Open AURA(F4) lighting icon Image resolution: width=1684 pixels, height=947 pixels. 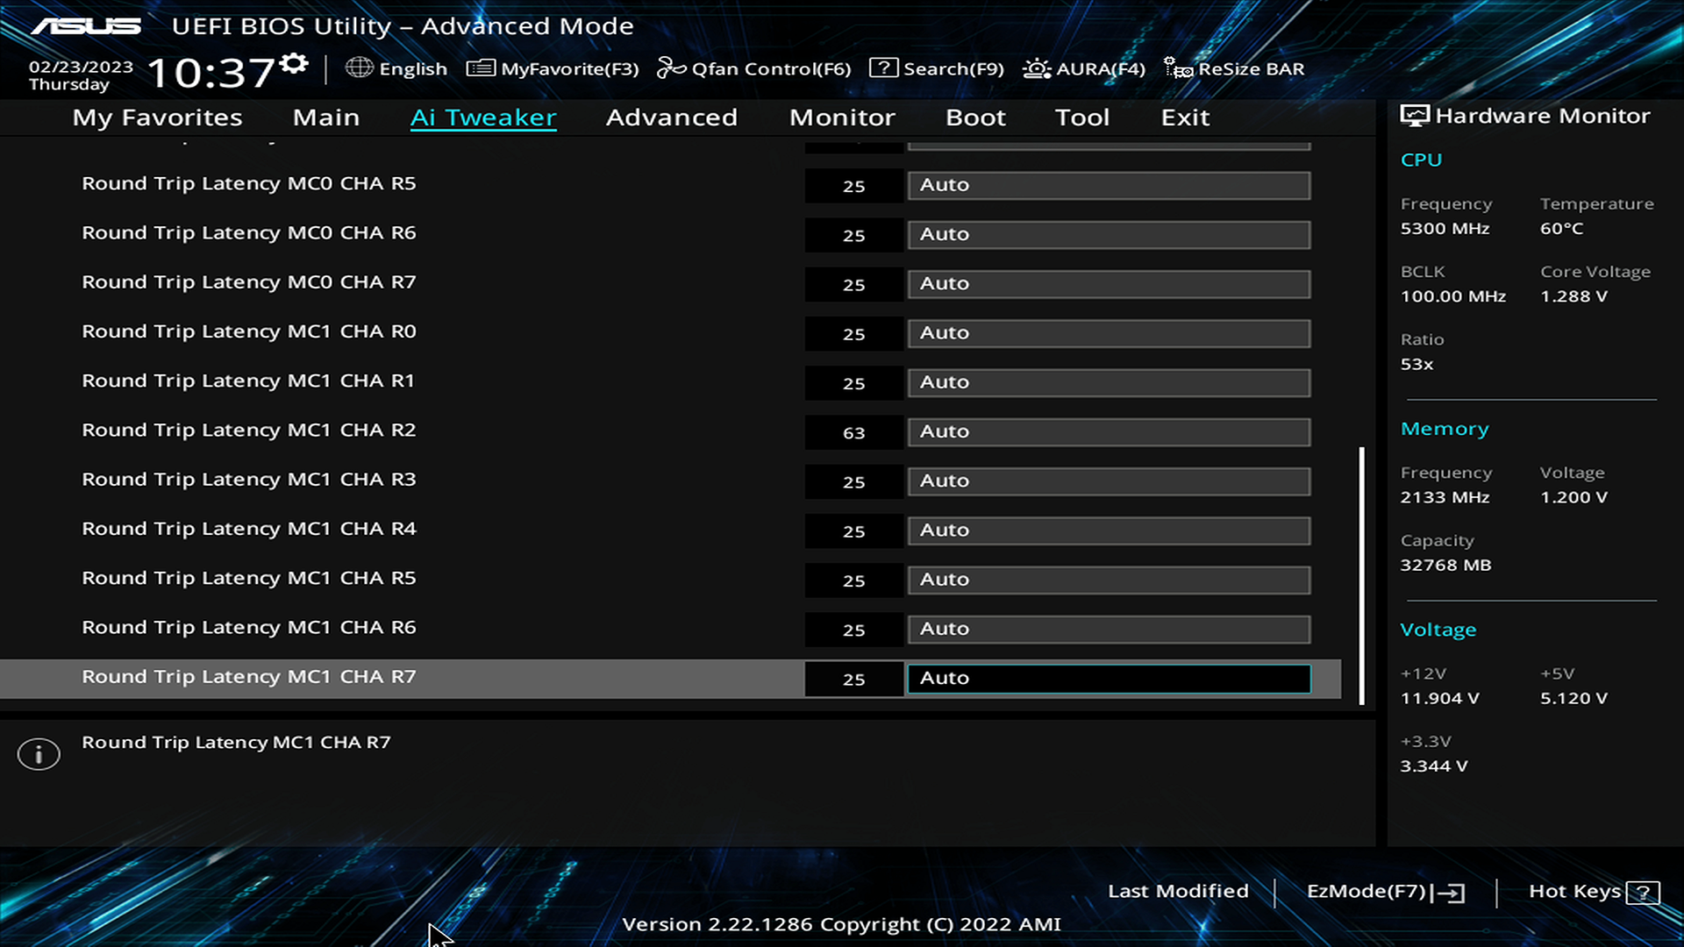click(x=1037, y=68)
